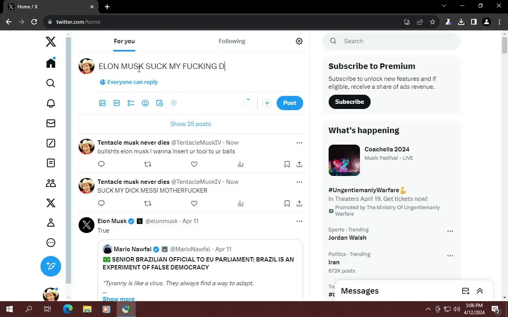The height and width of the screenshot is (317, 508).
Task: Add media image icon in composer
Action: [102, 103]
